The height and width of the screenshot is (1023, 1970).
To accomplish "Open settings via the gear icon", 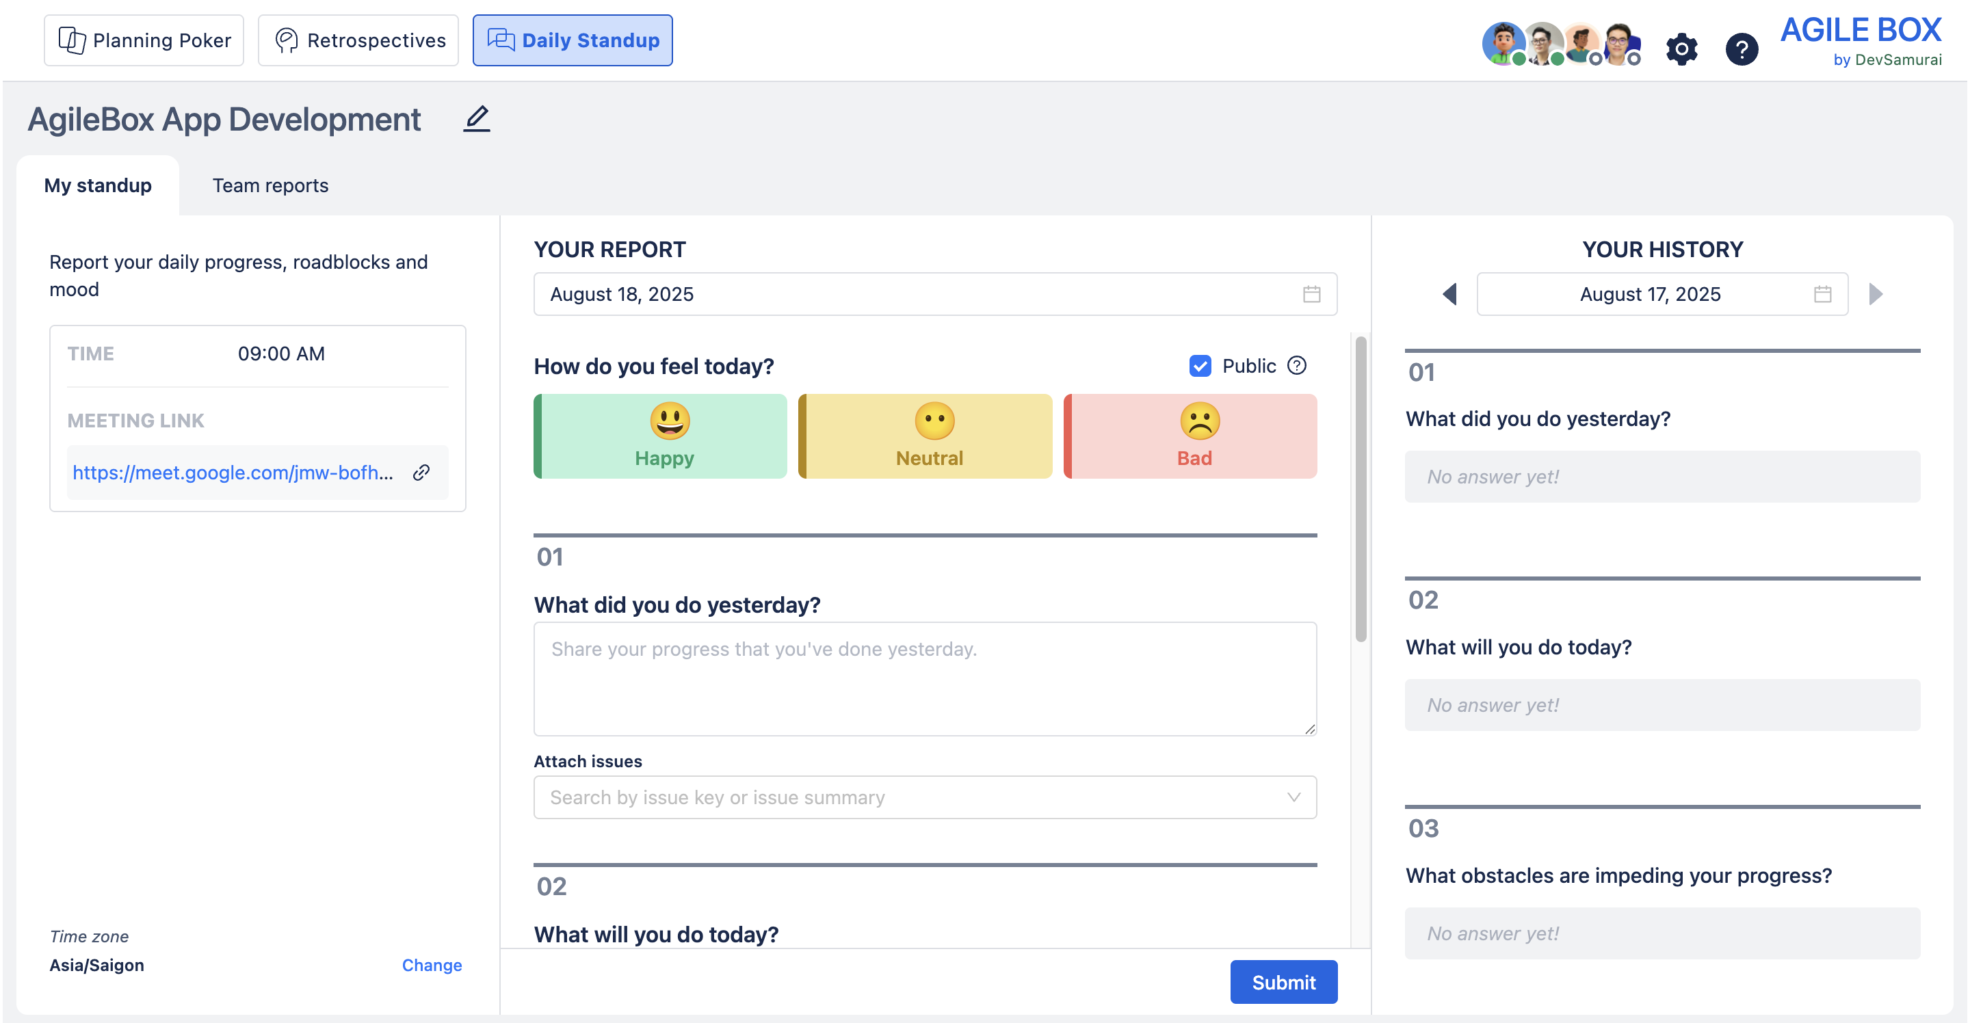I will [1681, 50].
